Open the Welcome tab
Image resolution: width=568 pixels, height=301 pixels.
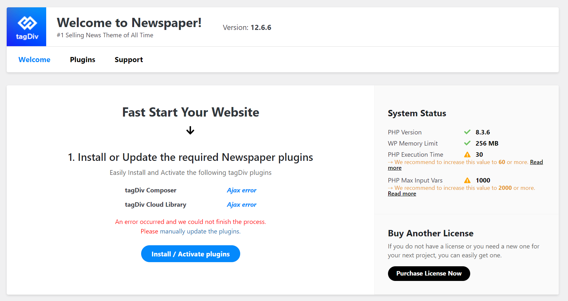(x=34, y=60)
